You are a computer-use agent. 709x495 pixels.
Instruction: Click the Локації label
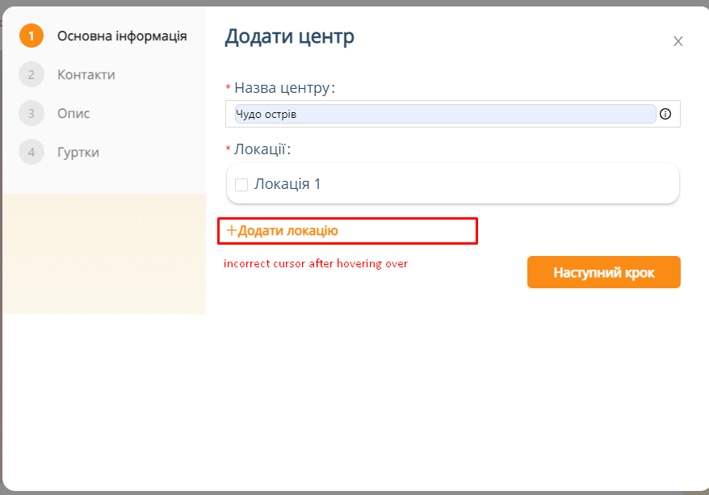point(262,149)
